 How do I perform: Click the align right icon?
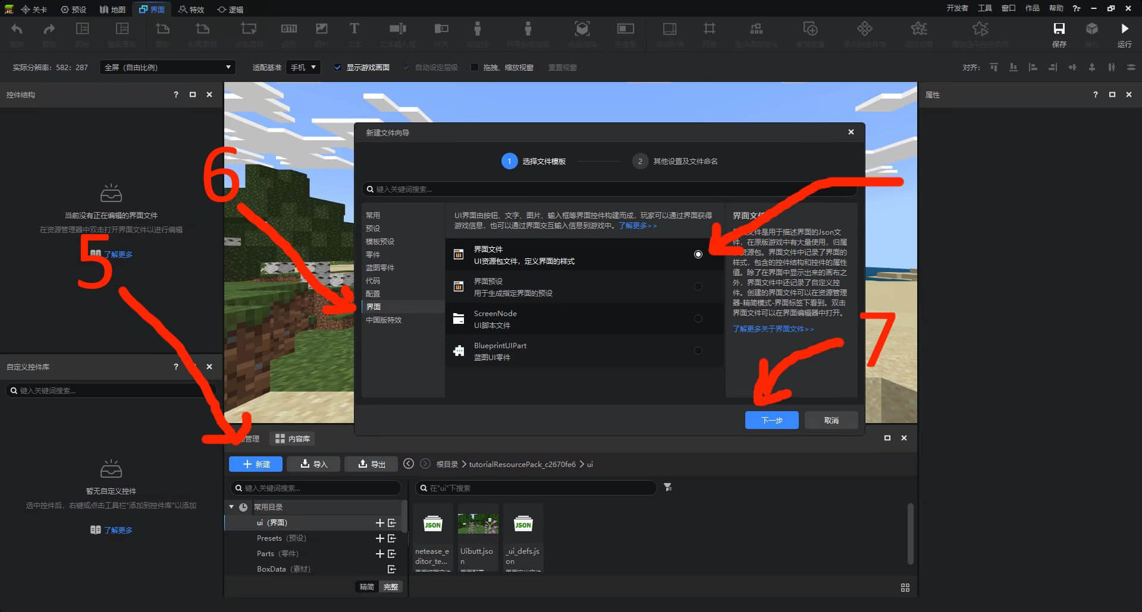click(x=1053, y=67)
